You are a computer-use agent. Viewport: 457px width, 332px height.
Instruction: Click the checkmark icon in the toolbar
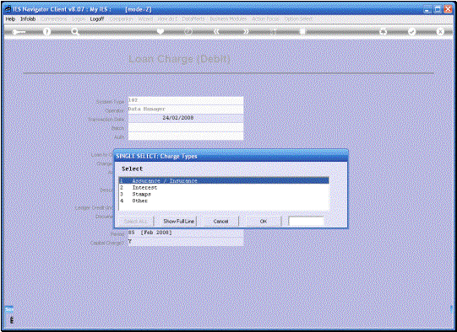click(411, 31)
